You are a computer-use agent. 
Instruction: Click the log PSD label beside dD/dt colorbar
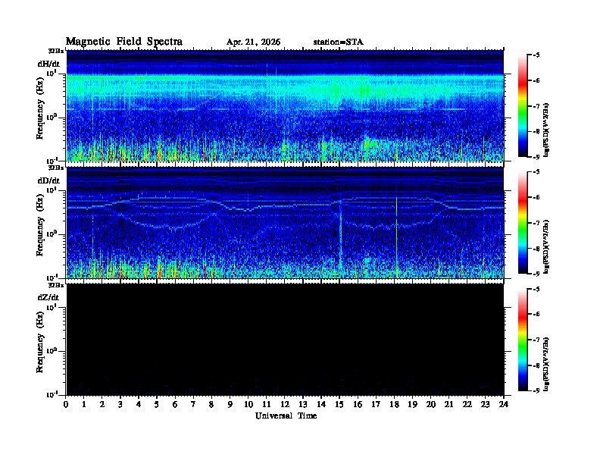tap(546, 246)
